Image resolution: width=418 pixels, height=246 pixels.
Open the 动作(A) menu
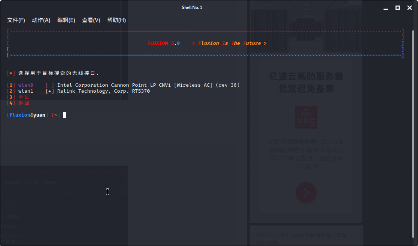[x=41, y=20]
